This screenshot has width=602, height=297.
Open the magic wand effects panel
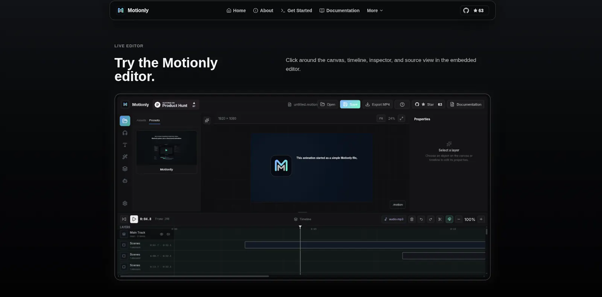point(125,157)
